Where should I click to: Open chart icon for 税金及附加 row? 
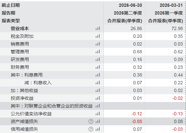click(x=98, y=36)
